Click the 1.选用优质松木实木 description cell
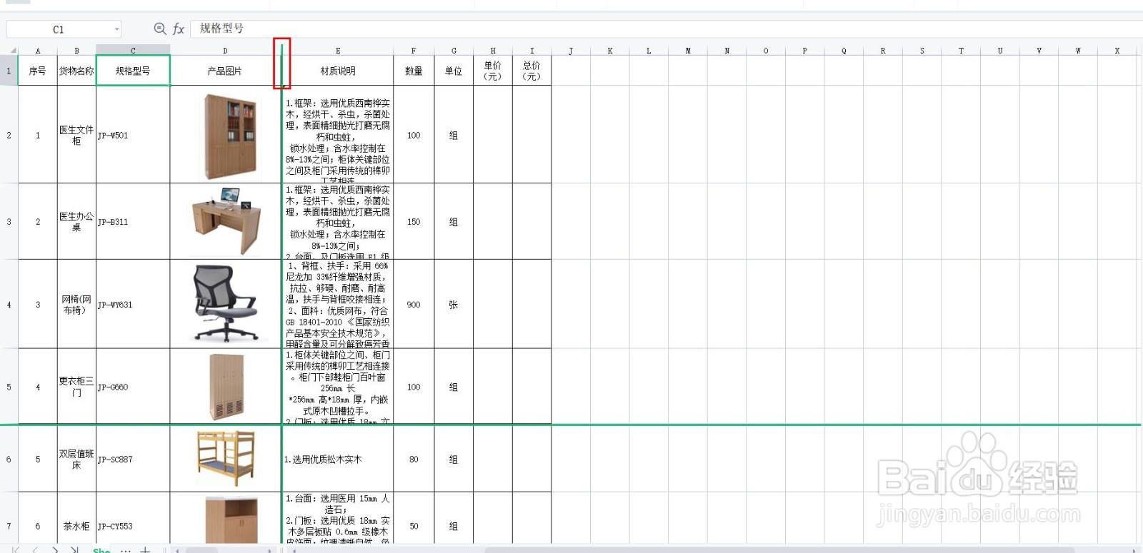 338,460
